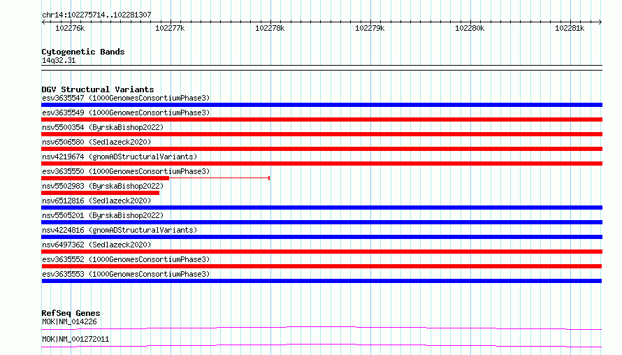Screen dimensions: 622x355
Task: Select label nsv4224816 (gnomADStructuralVariants)
Action: pos(120,230)
